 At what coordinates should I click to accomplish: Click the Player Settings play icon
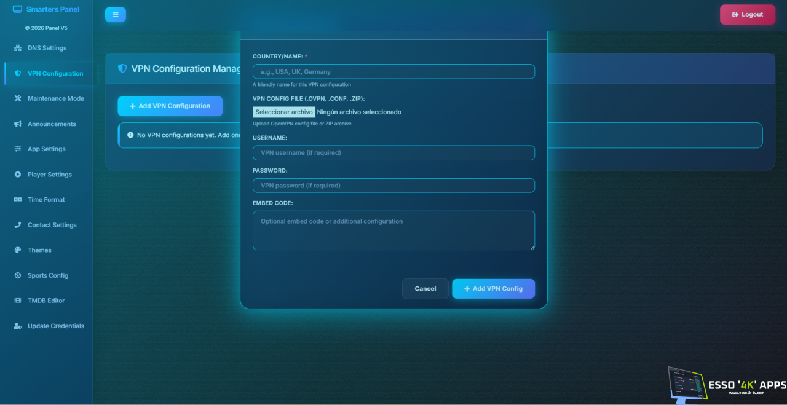pyautogui.click(x=18, y=175)
